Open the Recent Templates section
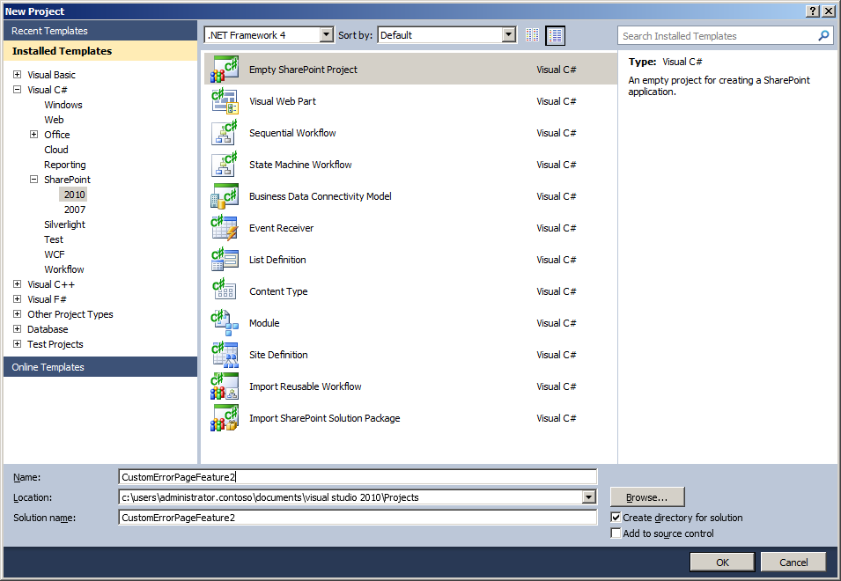841x581 pixels. click(x=100, y=31)
